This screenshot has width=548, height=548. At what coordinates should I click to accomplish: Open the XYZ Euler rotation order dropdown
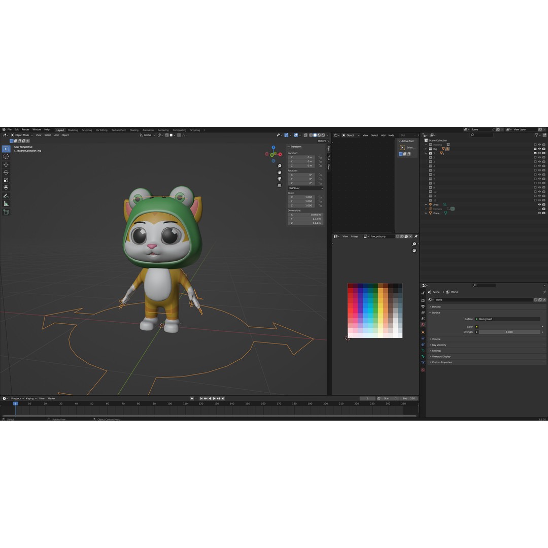[306, 188]
